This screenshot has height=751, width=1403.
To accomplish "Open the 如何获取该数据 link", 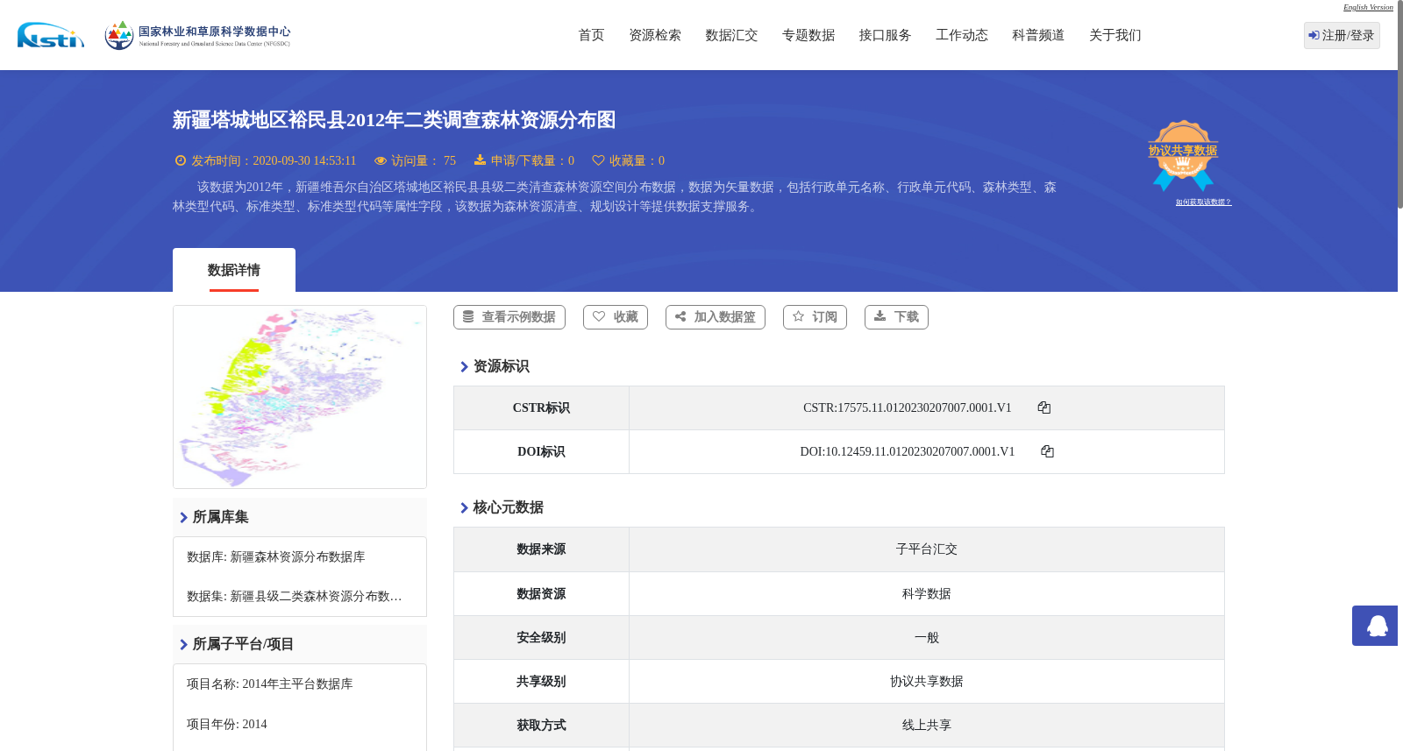I will tap(1203, 202).
